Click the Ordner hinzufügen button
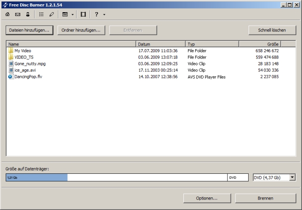 coord(81,30)
